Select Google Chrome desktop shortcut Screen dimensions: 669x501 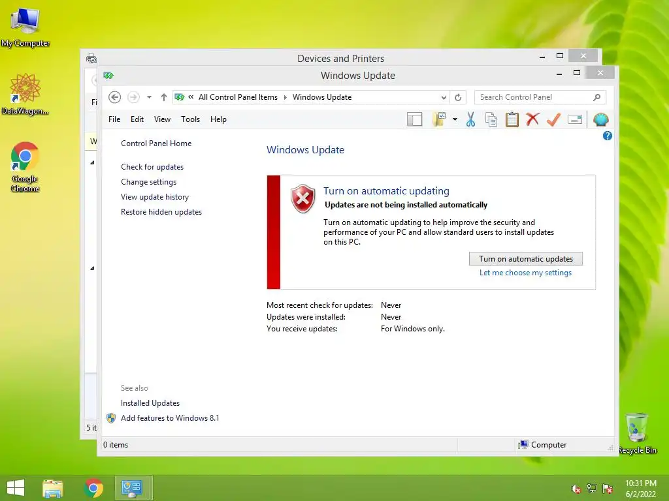25,167
